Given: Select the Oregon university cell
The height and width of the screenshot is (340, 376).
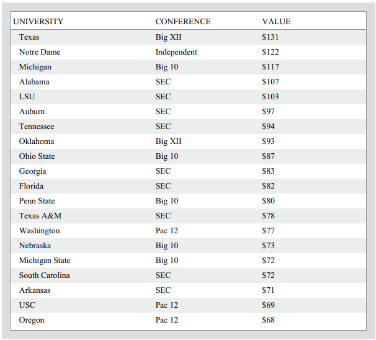Looking at the screenshot, I should (x=32, y=320).
